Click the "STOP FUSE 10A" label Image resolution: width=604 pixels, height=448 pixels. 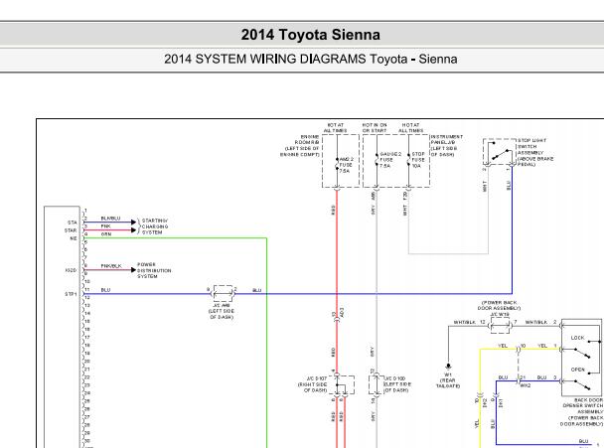[418, 160]
